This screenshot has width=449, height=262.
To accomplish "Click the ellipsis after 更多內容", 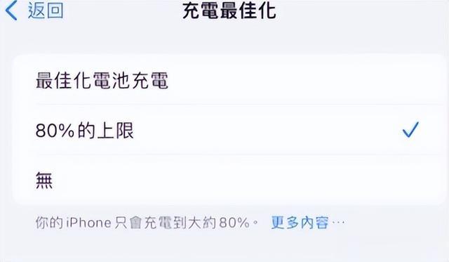I will click(x=337, y=223).
